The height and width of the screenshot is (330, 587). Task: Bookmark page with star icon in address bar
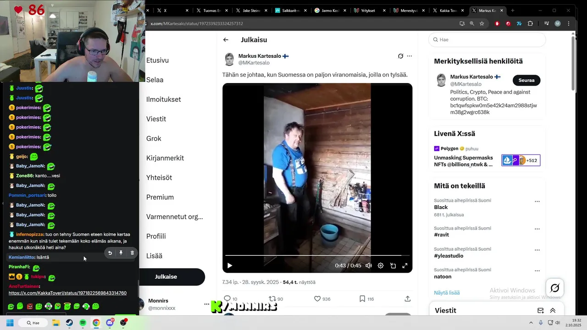click(482, 23)
